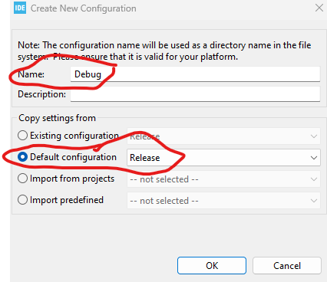Click the Copy settings from group heading
327x282 pixels.
click(57, 118)
